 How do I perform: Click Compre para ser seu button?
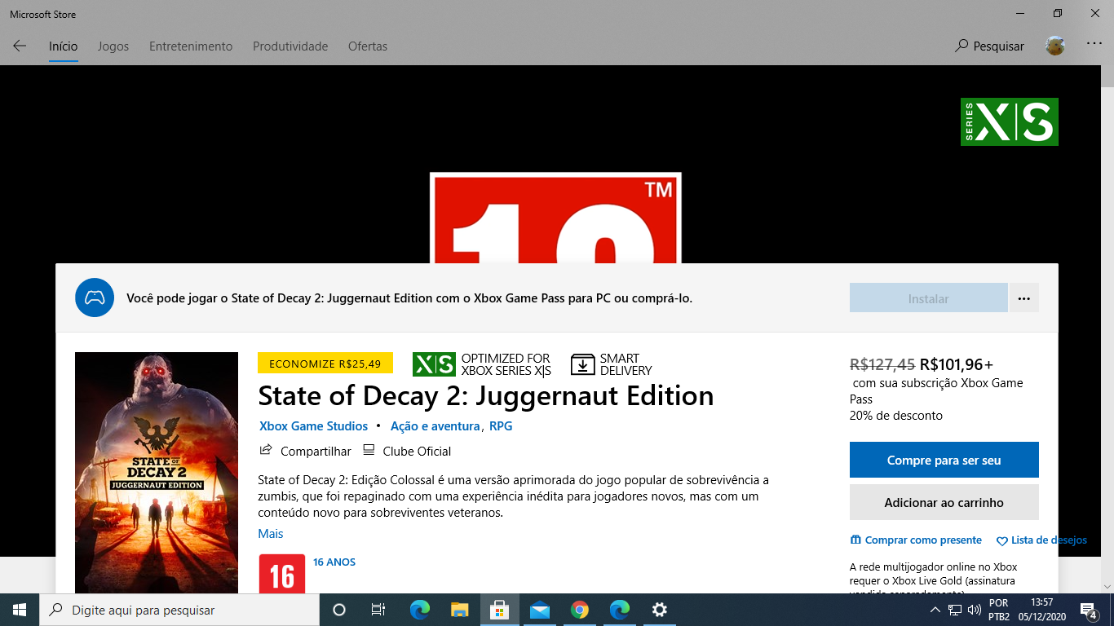[x=944, y=461]
